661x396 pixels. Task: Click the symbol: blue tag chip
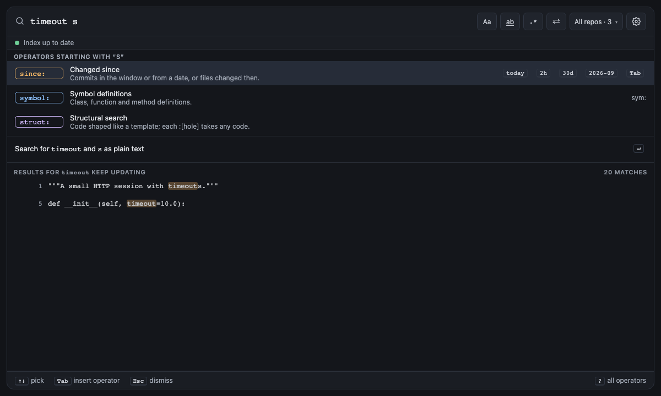point(39,98)
